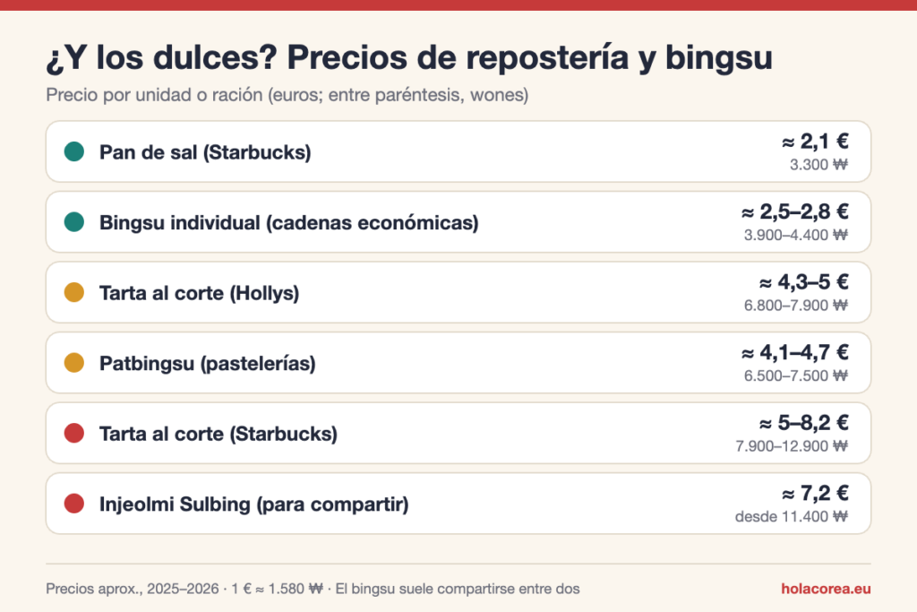Click the orange dot beside Patbingsu
This screenshot has width=917, height=612.
click(74, 363)
